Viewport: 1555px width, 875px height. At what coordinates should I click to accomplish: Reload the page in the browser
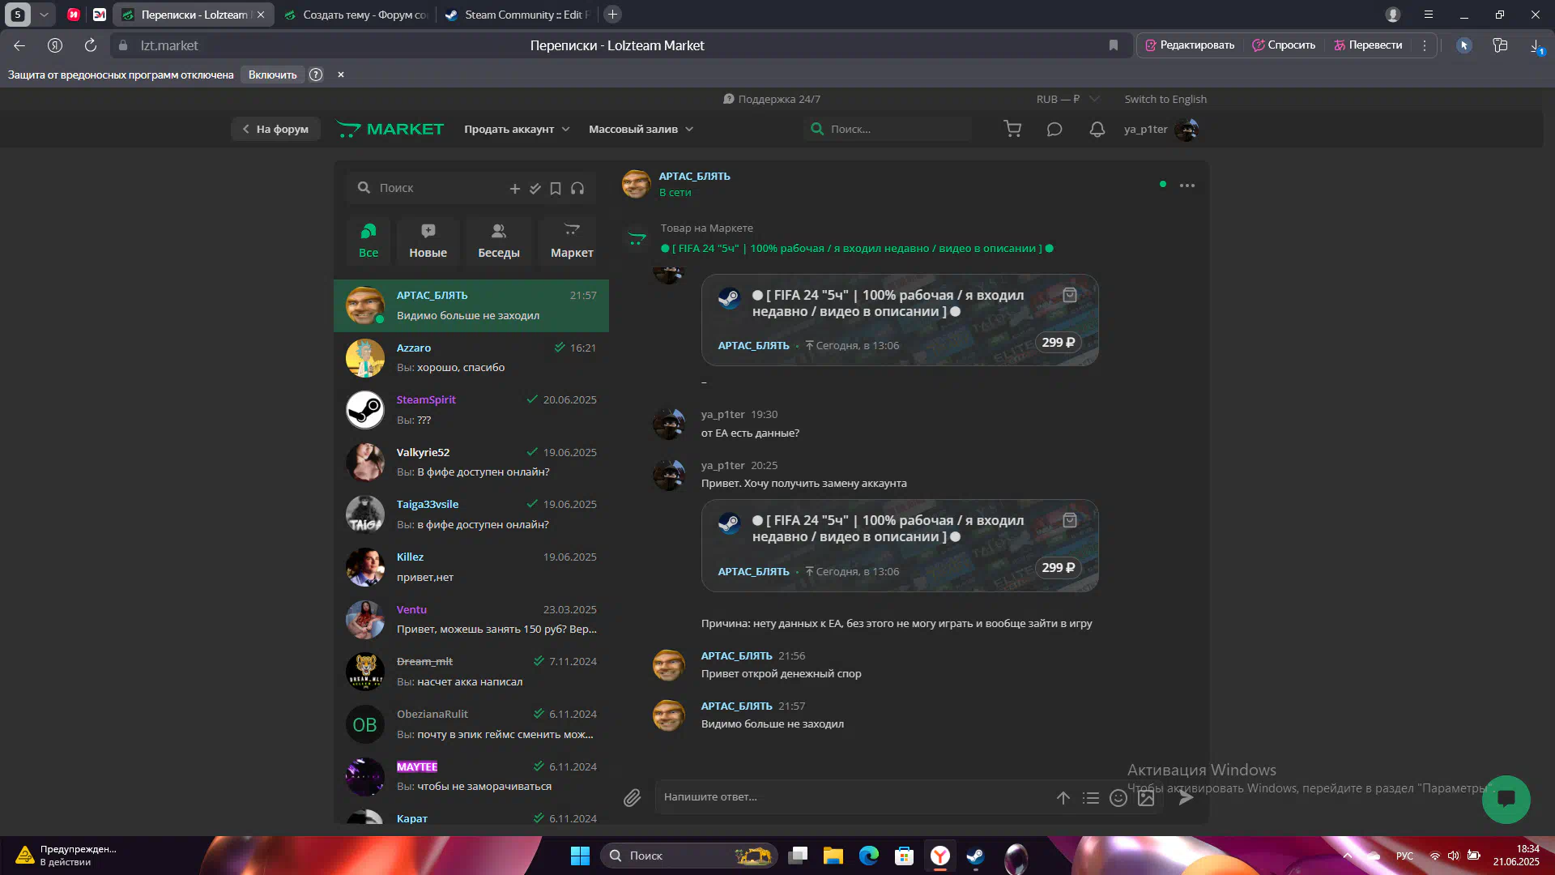pyautogui.click(x=90, y=45)
